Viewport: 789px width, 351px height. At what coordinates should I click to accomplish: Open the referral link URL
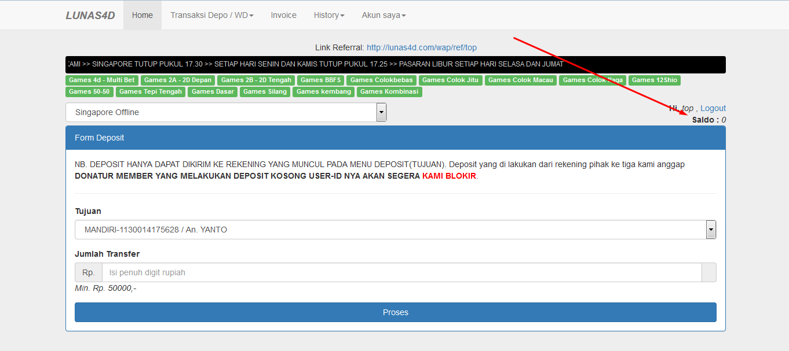tap(421, 47)
